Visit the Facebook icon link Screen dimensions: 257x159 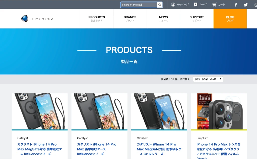(236, 5)
